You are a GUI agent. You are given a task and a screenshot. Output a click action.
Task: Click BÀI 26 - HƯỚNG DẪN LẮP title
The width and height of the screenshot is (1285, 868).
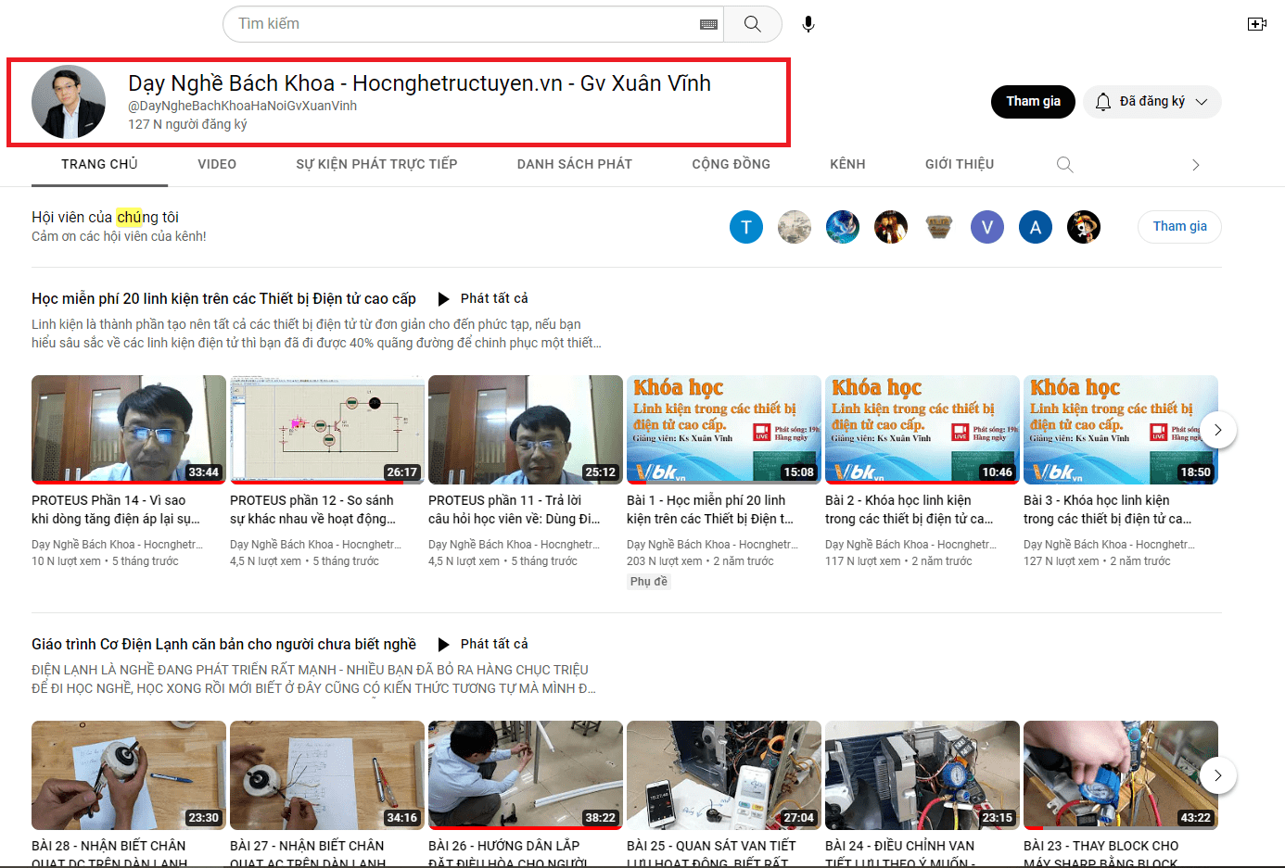[508, 854]
